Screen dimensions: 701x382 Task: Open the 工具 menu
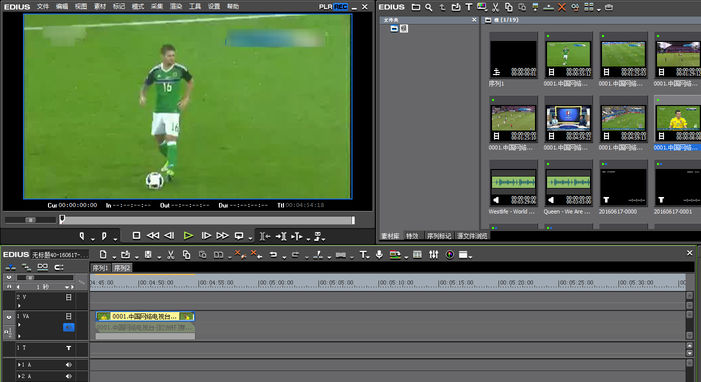pyautogui.click(x=195, y=6)
